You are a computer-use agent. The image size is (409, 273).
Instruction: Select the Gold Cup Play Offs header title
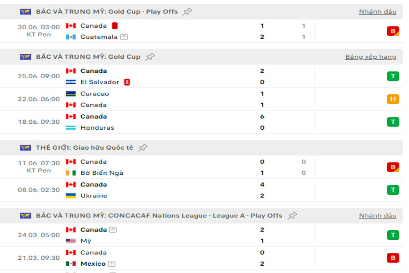tap(107, 12)
